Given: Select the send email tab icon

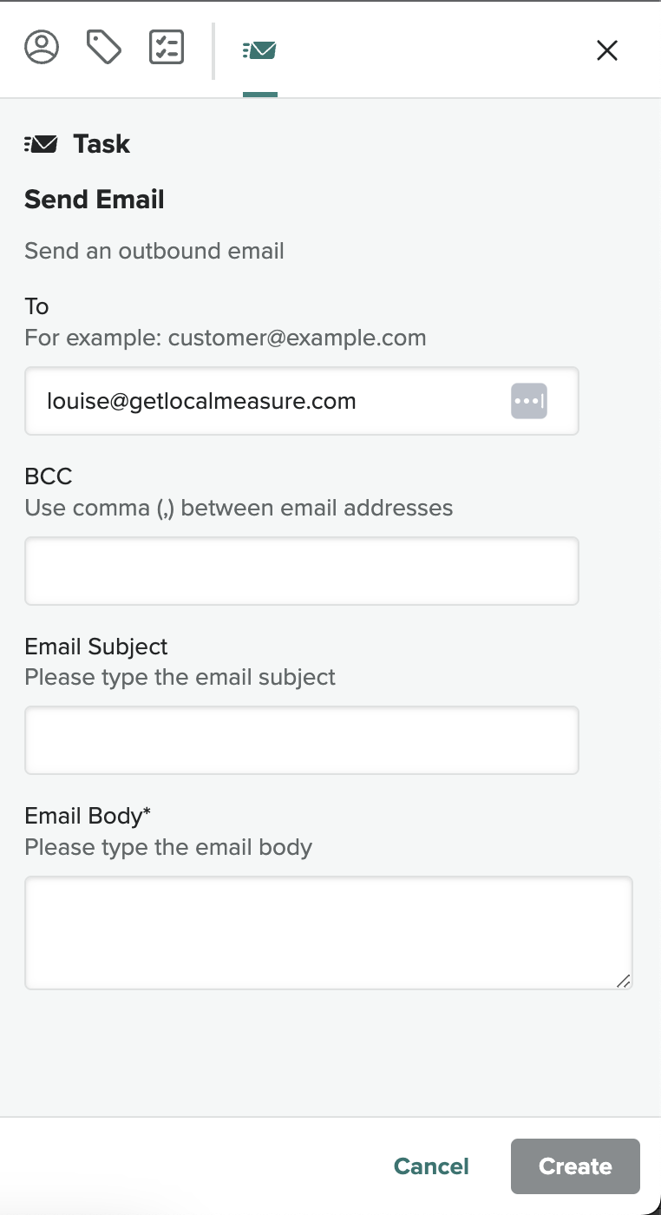Looking at the screenshot, I should (259, 50).
